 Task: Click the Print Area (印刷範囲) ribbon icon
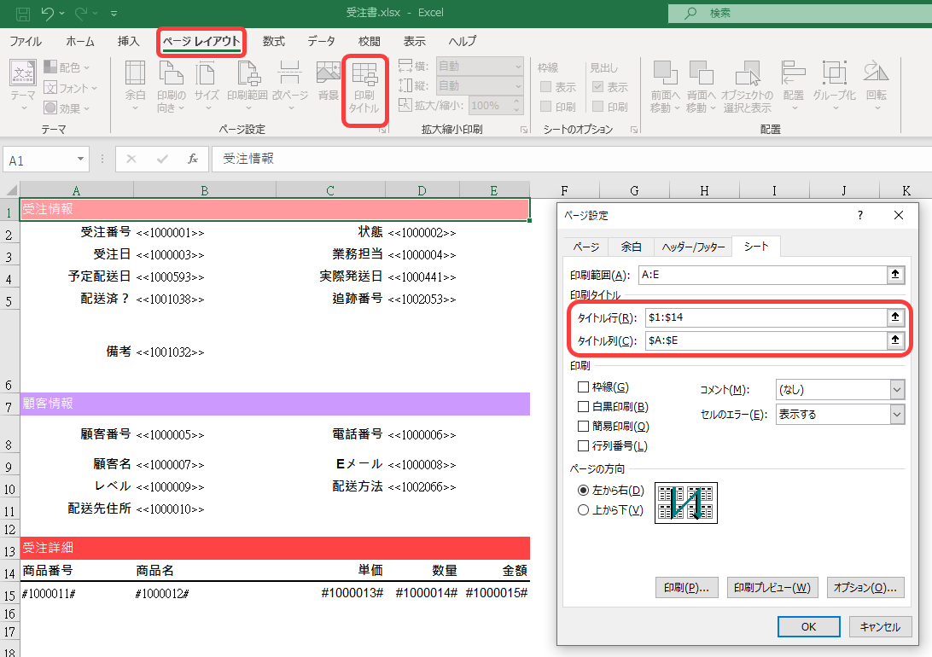click(247, 86)
